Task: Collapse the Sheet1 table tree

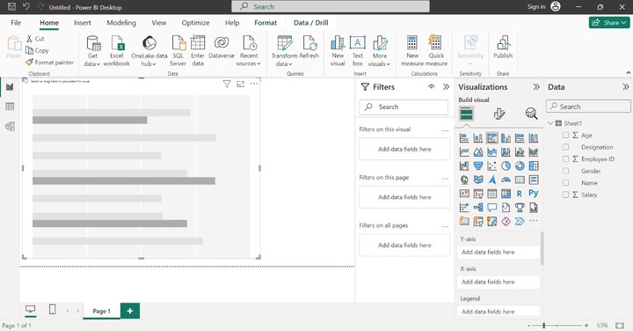Action: 550,123
